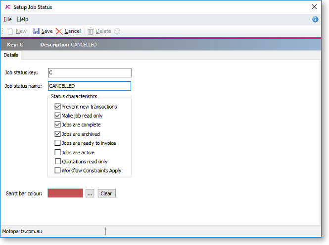Click the Save floppy disk icon
Image resolution: width=329 pixels, height=245 pixels.
point(36,31)
